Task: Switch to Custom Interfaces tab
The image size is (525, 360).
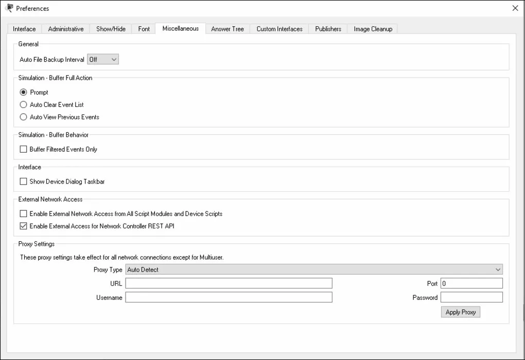Action: [x=279, y=29]
